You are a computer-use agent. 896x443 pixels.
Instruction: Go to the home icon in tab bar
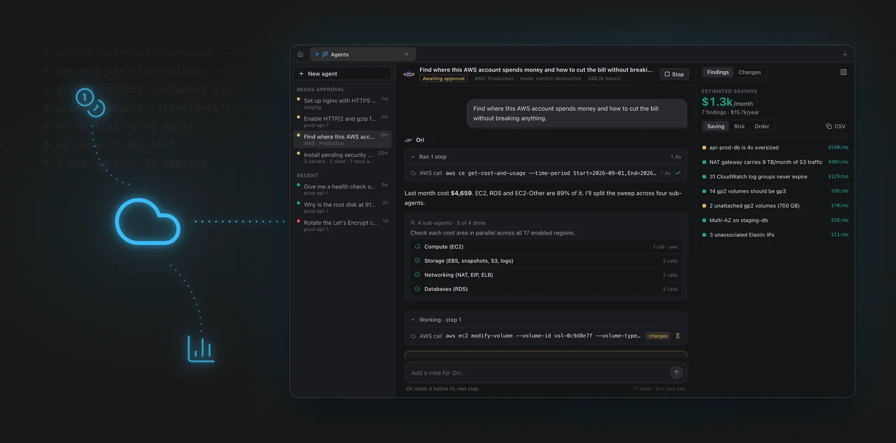300,54
